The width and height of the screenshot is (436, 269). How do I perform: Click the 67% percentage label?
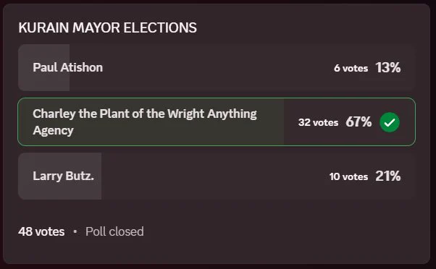359,121
